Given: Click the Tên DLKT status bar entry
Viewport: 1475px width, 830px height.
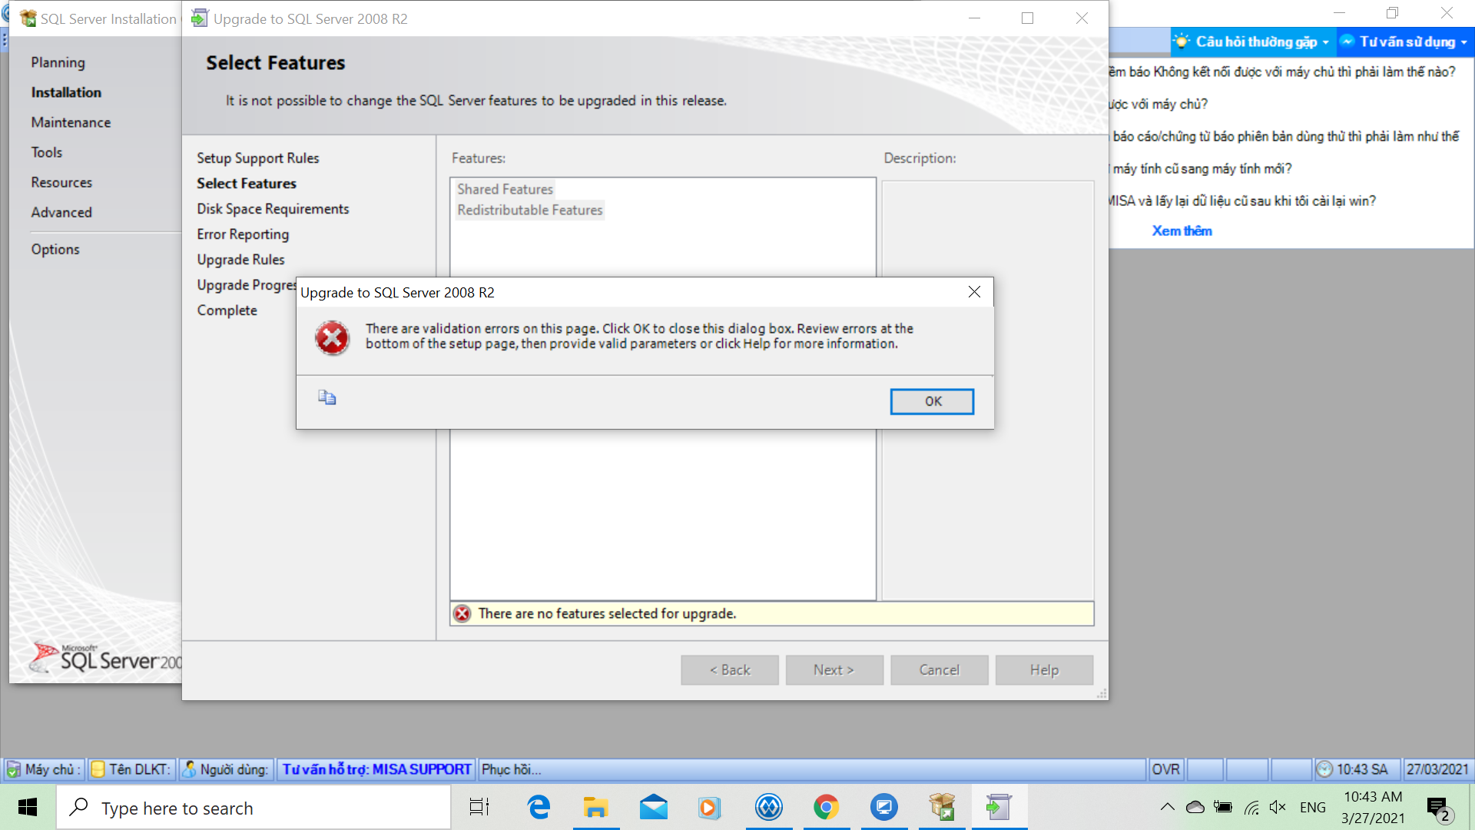Looking at the screenshot, I should pyautogui.click(x=131, y=769).
